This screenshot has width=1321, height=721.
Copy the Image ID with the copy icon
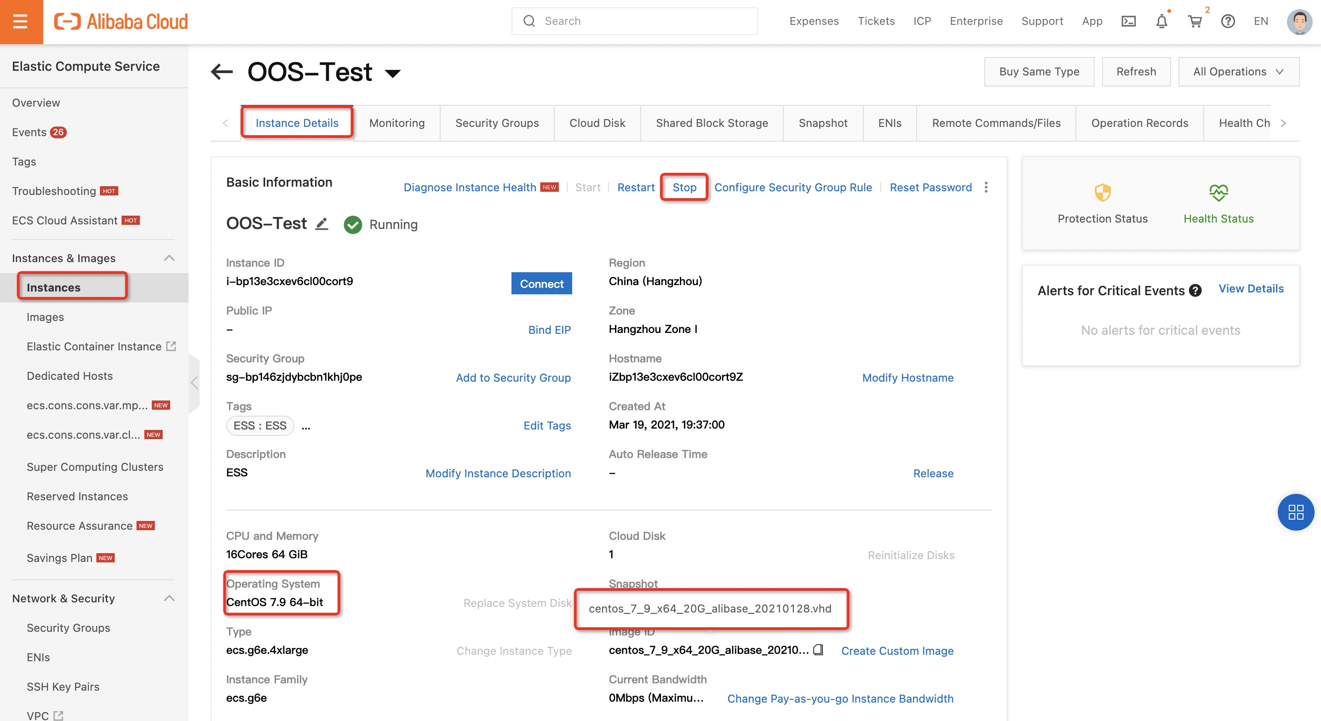point(818,650)
